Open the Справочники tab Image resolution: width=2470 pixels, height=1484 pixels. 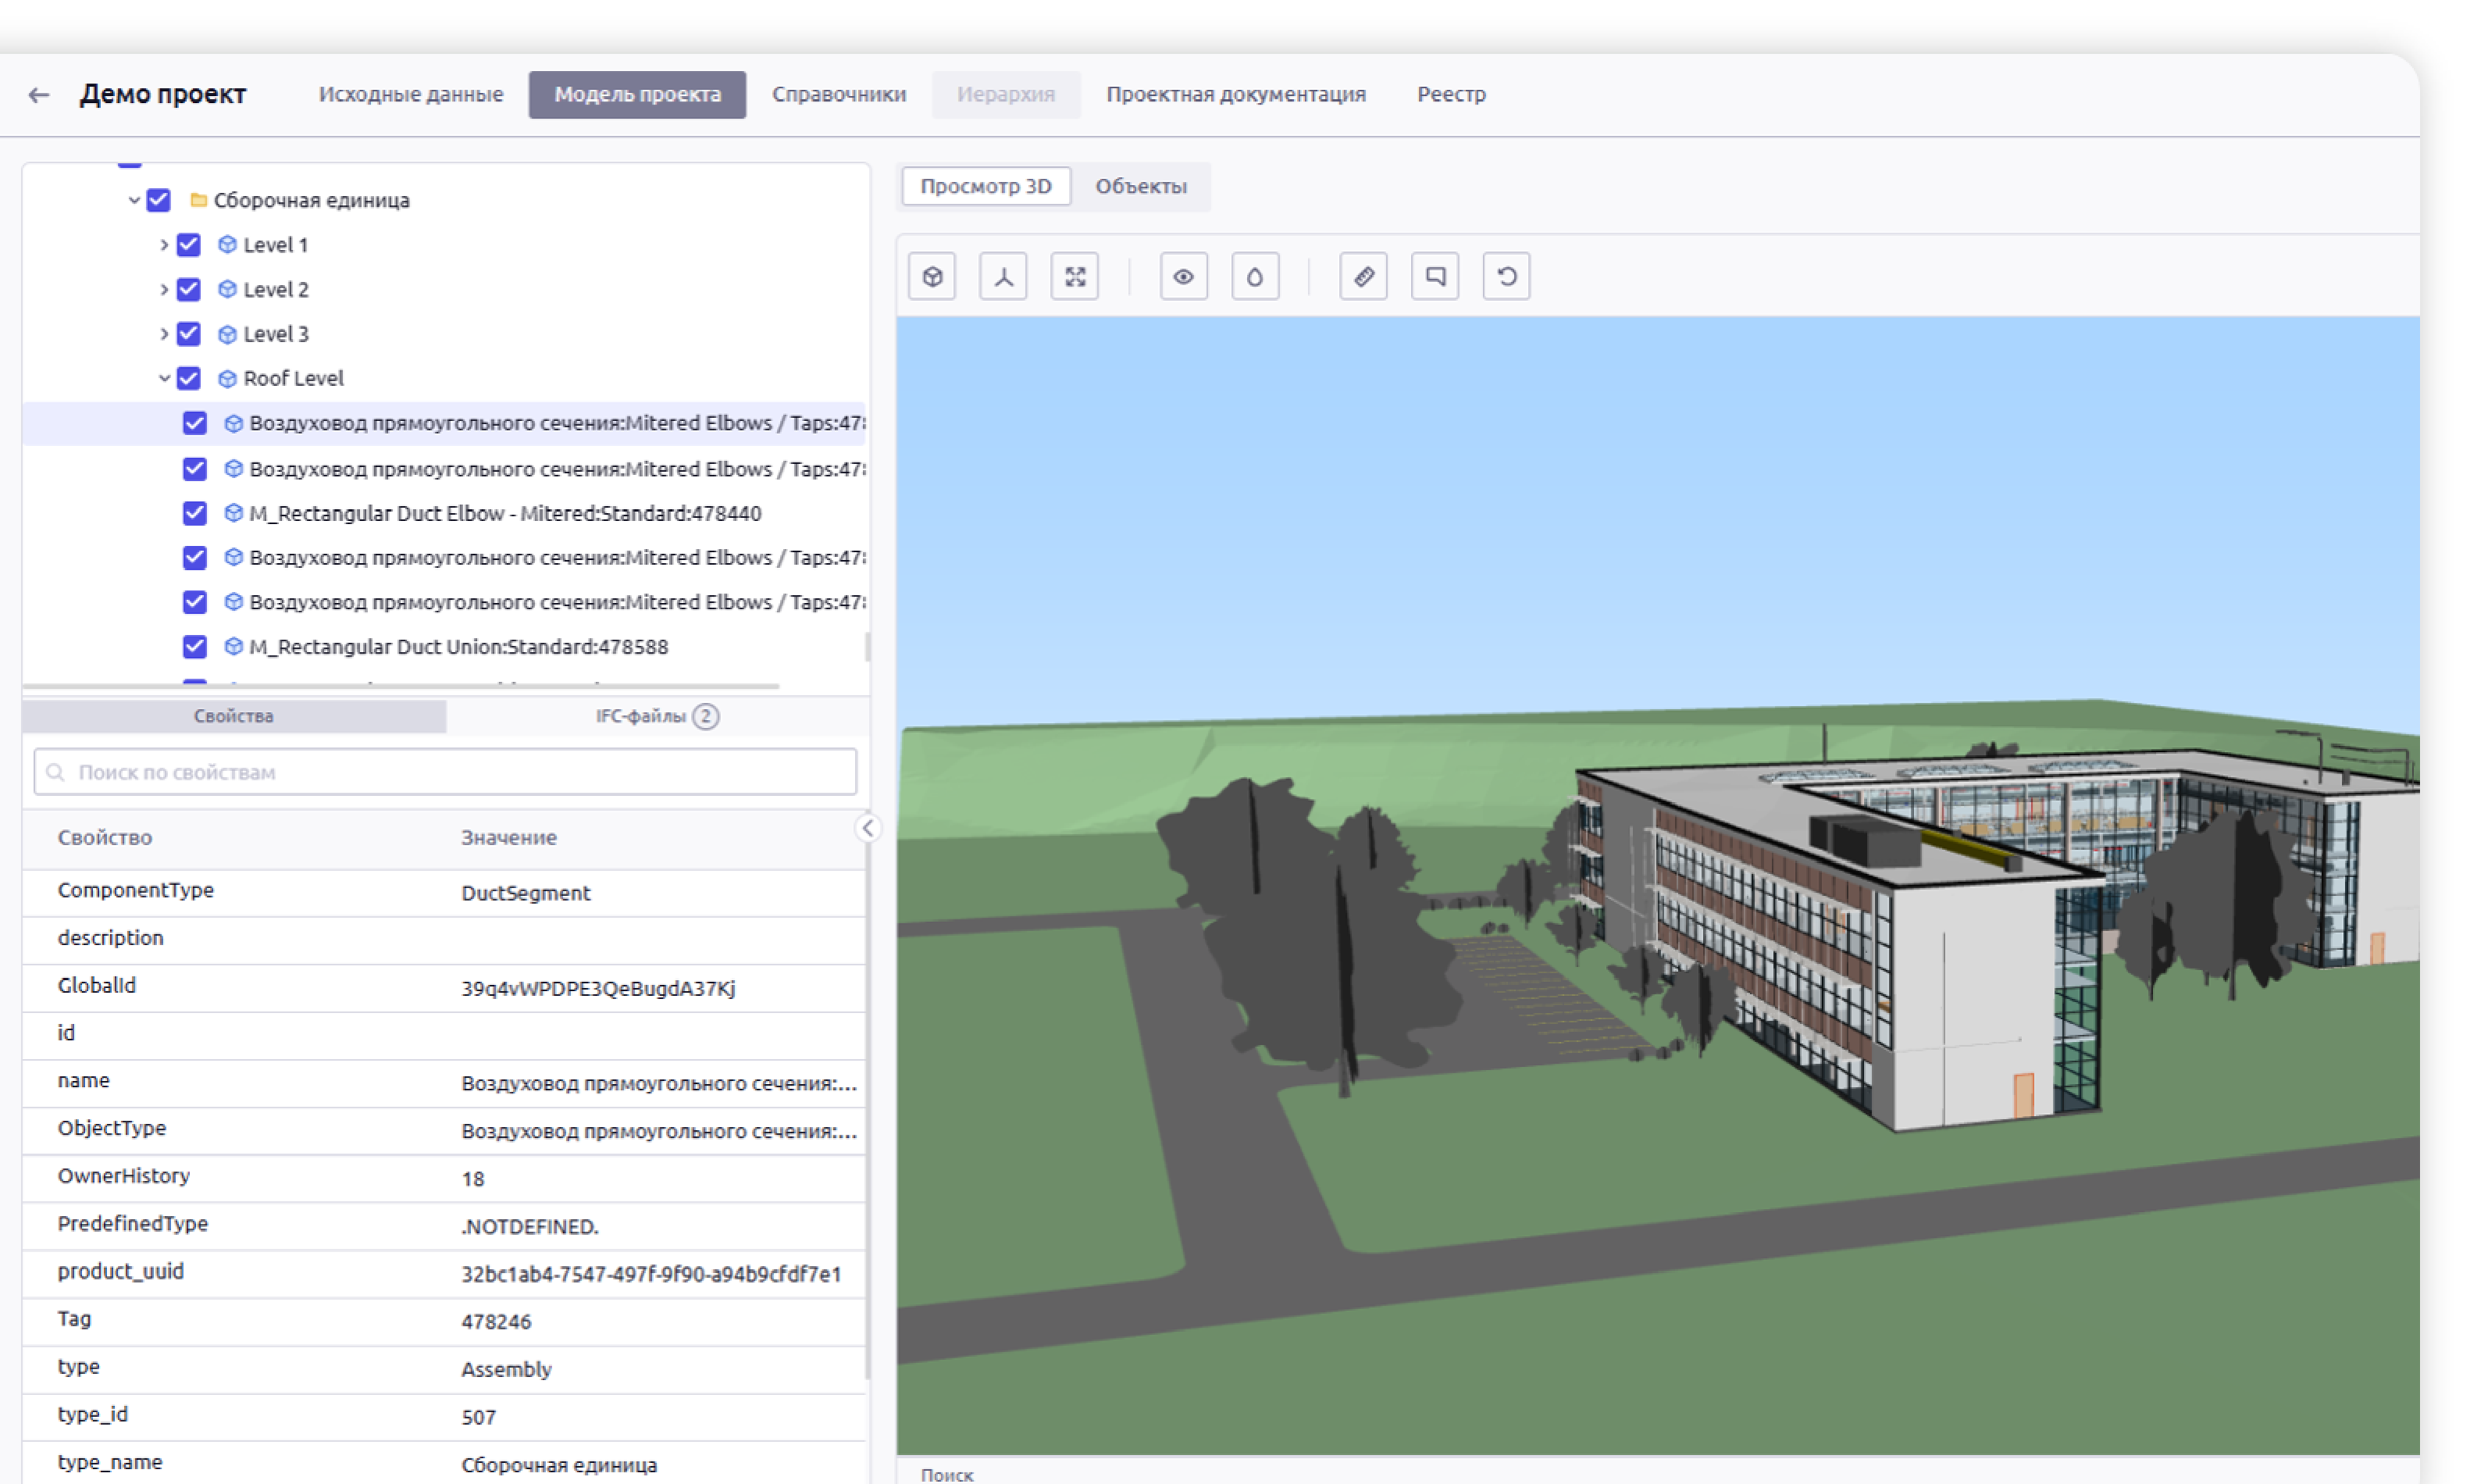[839, 94]
